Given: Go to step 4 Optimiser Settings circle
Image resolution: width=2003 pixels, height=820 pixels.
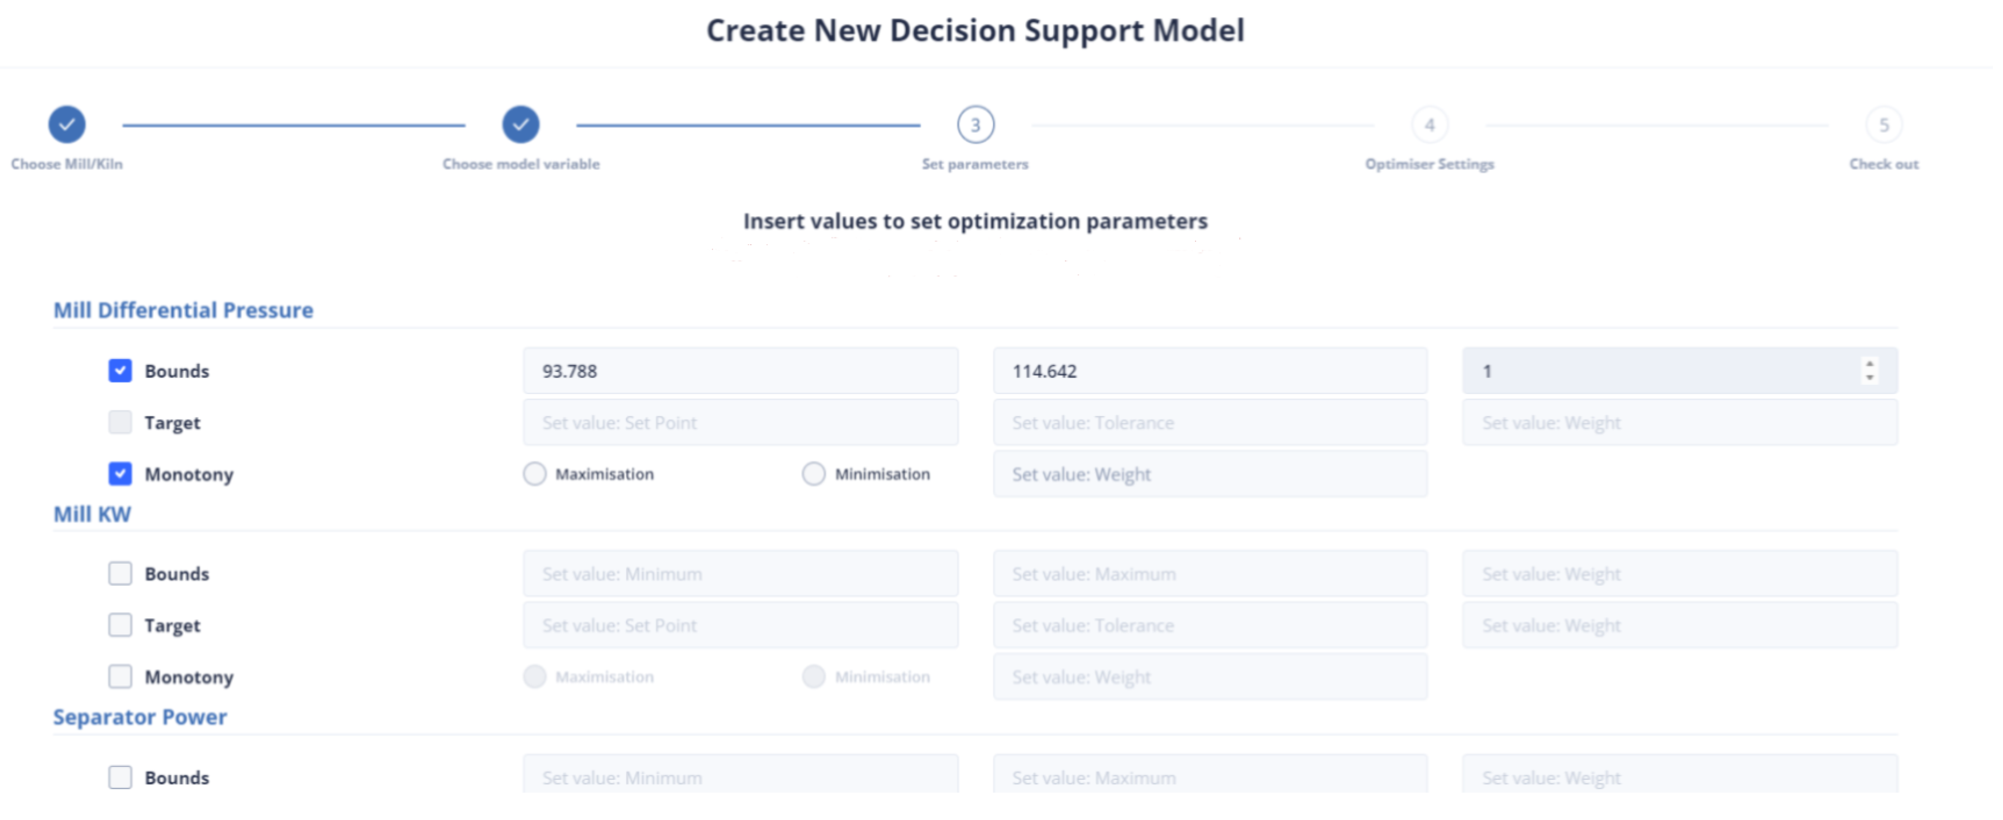Looking at the screenshot, I should pos(1429,125).
